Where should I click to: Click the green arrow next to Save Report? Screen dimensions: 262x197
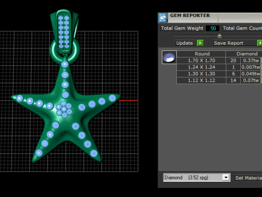pyautogui.click(x=260, y=43)
